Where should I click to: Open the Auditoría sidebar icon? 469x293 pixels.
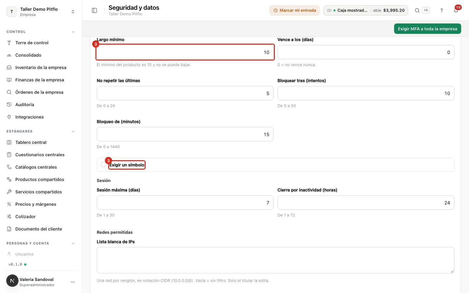(x=9, y=105)
